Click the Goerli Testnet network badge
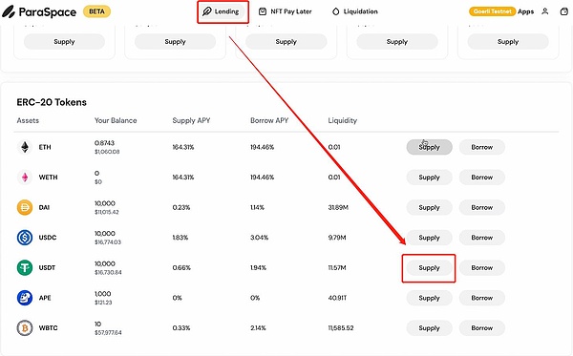 [492, 11]
